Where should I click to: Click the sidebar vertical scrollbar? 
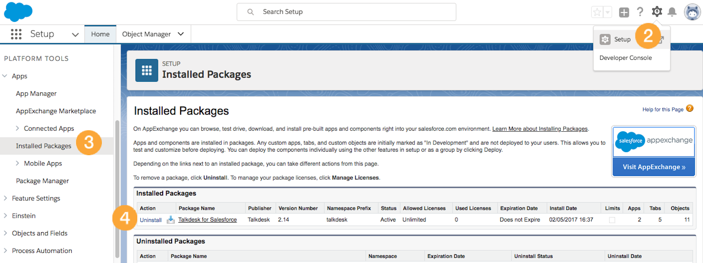click(117, 188)
